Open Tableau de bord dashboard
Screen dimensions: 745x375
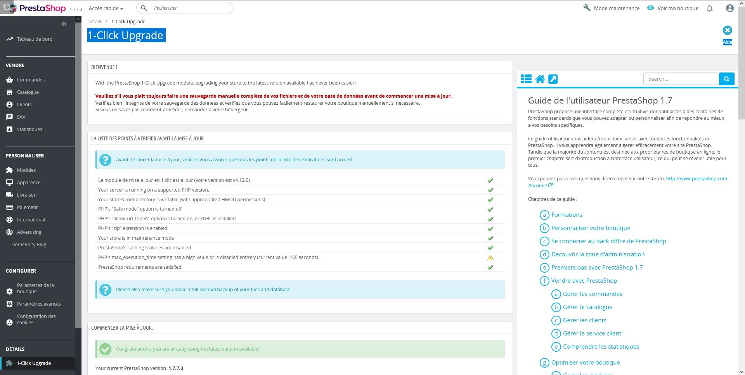point(35,39)
